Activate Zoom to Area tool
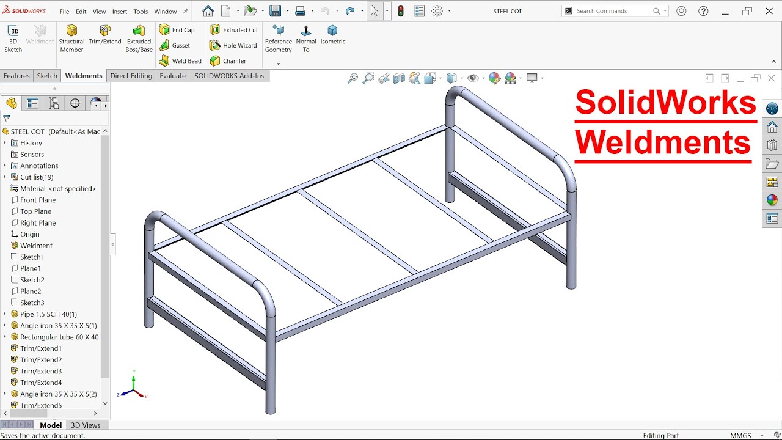The image size is (782, 440). click(x=368, y=78)
